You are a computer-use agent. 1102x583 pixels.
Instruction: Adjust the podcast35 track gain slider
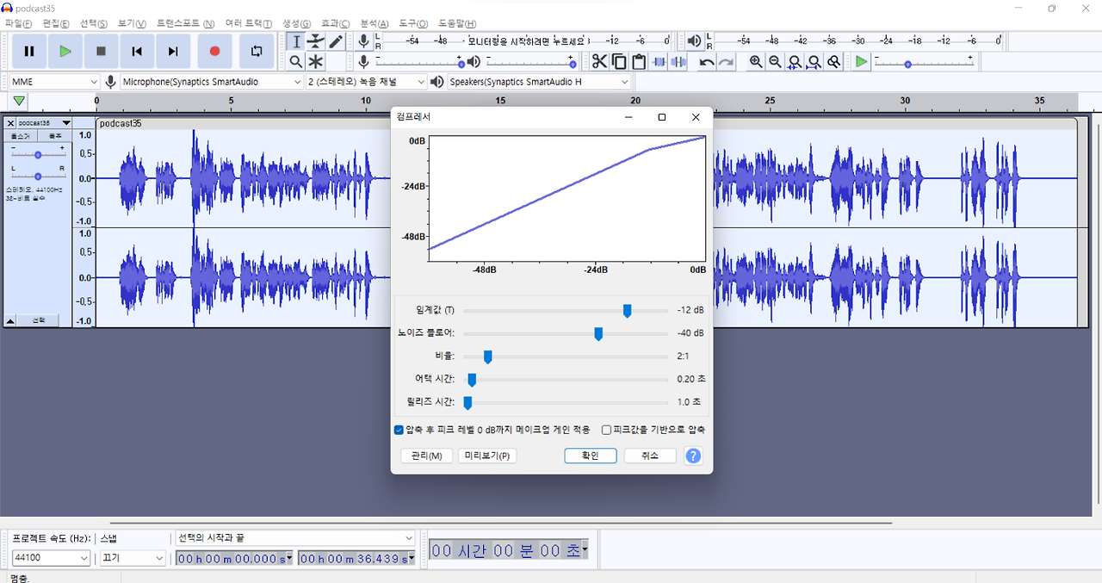point(38,154)
